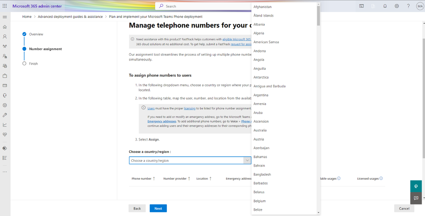Go to Home breadcrumb link
425x216 pixels.
tap(27, 17)
